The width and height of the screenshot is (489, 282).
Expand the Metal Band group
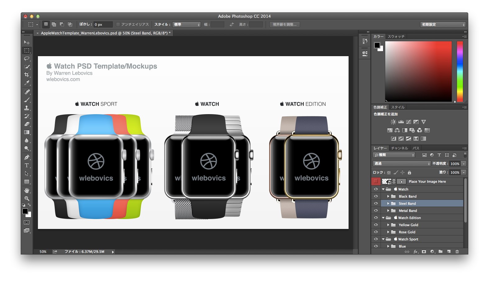(x=388, y=211)
